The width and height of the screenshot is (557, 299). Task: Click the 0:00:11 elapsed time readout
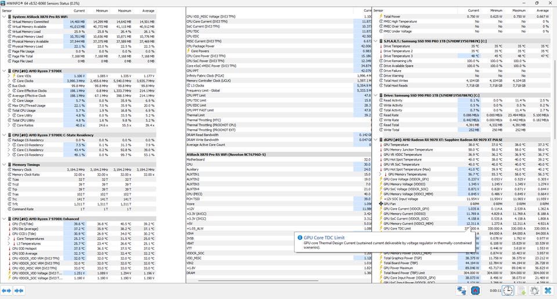point(495,291)
